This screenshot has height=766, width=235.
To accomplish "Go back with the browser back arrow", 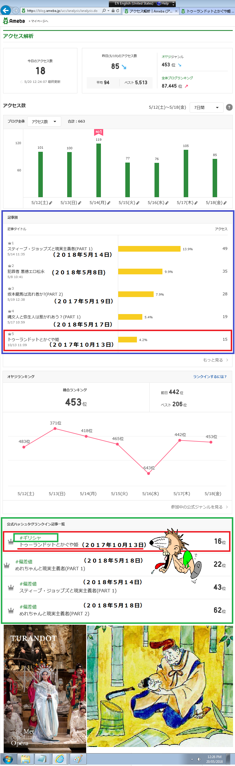I will [5, 11].
